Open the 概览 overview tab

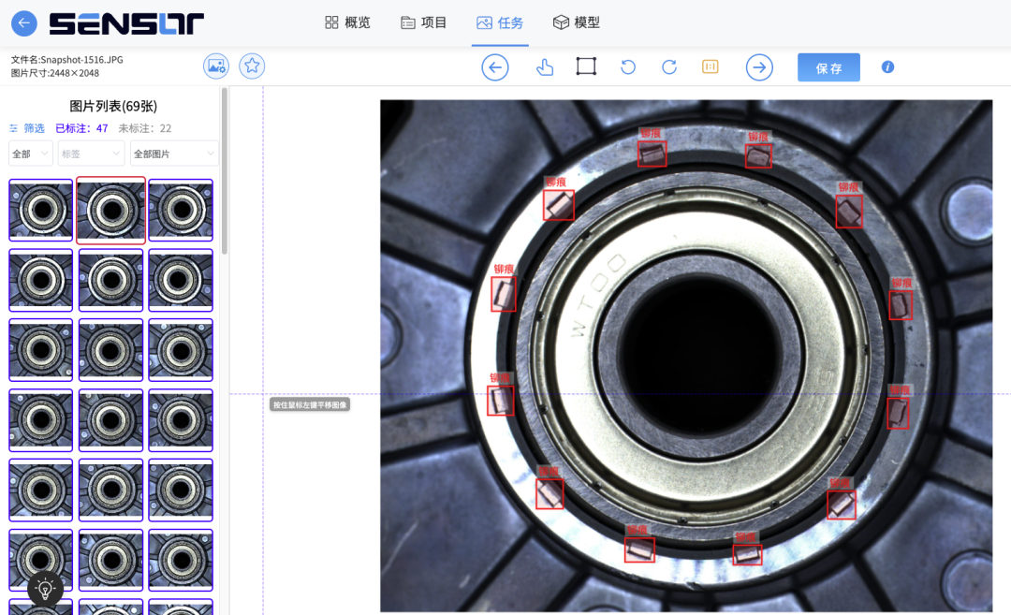(347, 22)
